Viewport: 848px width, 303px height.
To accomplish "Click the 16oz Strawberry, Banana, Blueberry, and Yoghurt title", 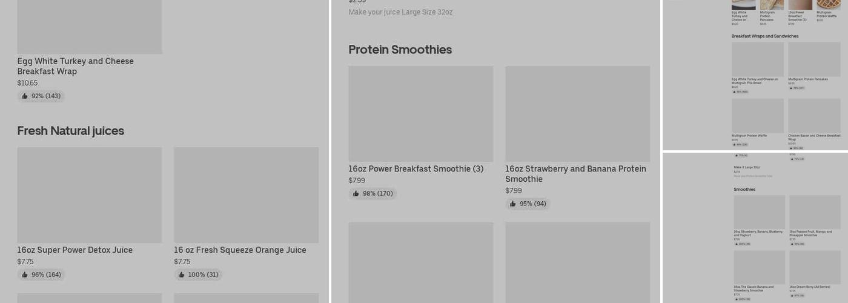I will (758, 233).
